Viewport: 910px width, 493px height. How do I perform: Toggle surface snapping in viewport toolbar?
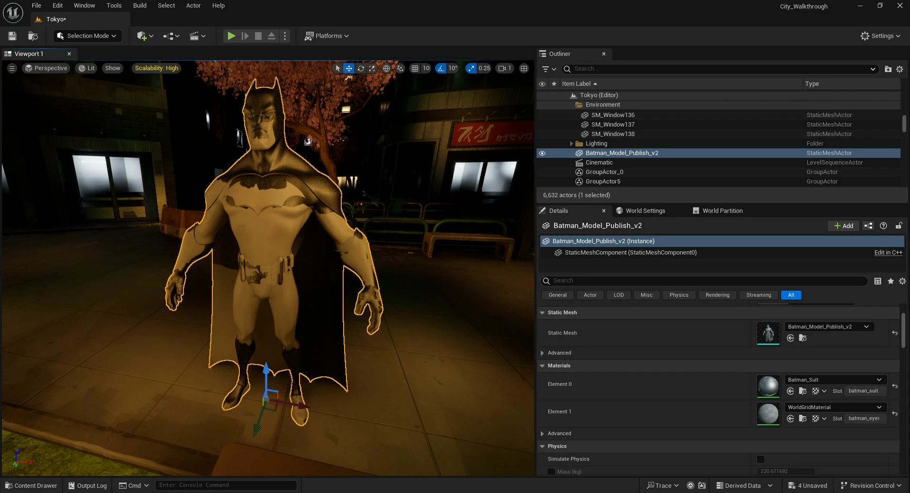tap(400, 68)
